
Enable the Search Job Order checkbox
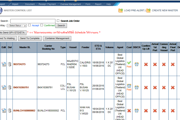pyautogui.click(x=58, y=21)
